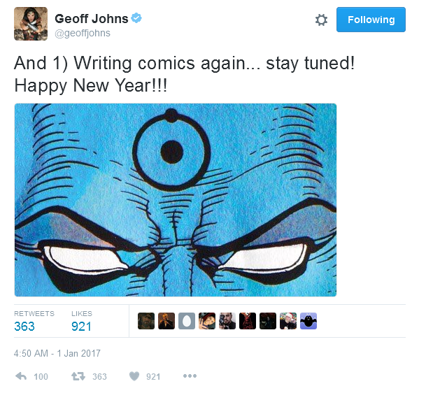Open the gear settings dropdown
This screenshot has height=393, width=426.
321,20
